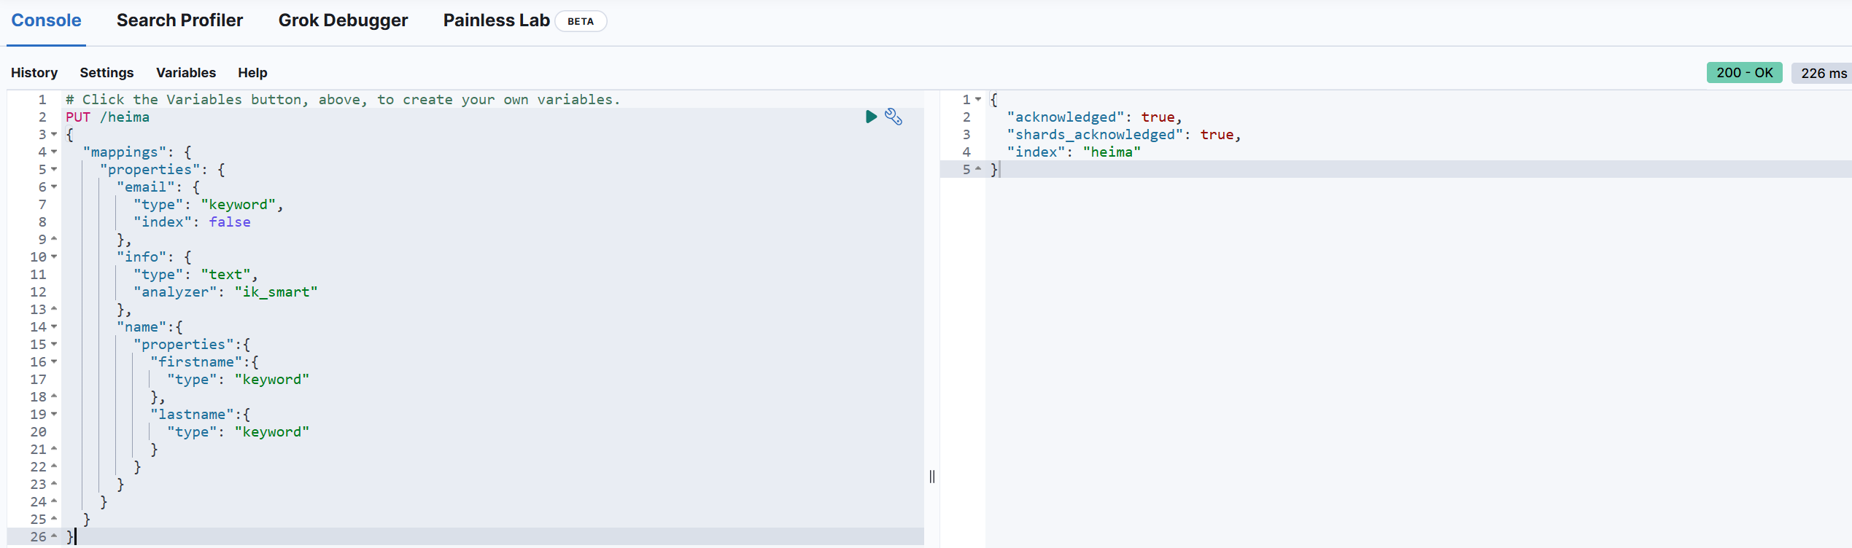Collapse the "email" block fold arrow on line 6
This screenshot has height=548, width=1852.
click(54, 187)
